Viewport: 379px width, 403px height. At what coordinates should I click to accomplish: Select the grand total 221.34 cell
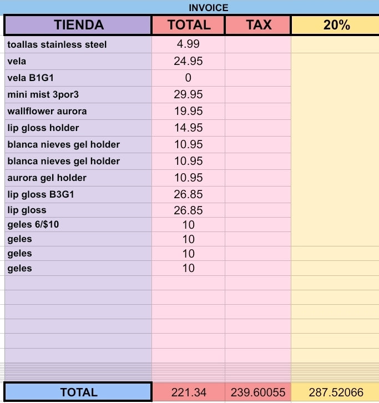pyautogui.click(x=188, y=392)
